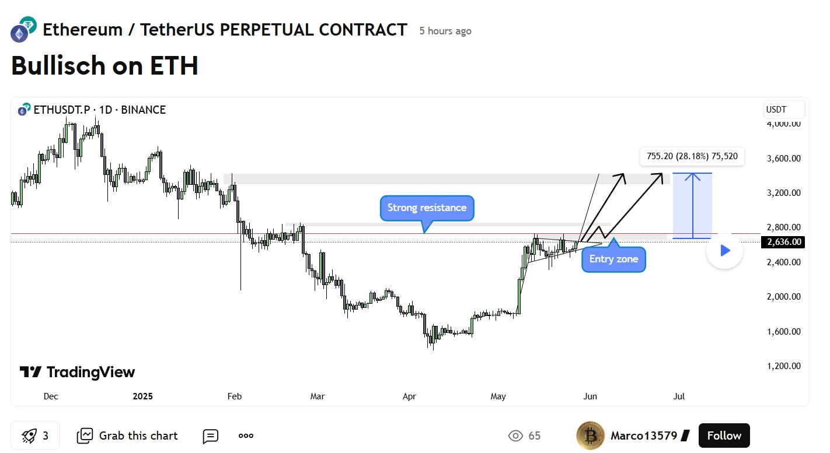Viewport: 830px width, 453px height.
Task: Select the Strong resistance callout label
Action: [427, 208]
